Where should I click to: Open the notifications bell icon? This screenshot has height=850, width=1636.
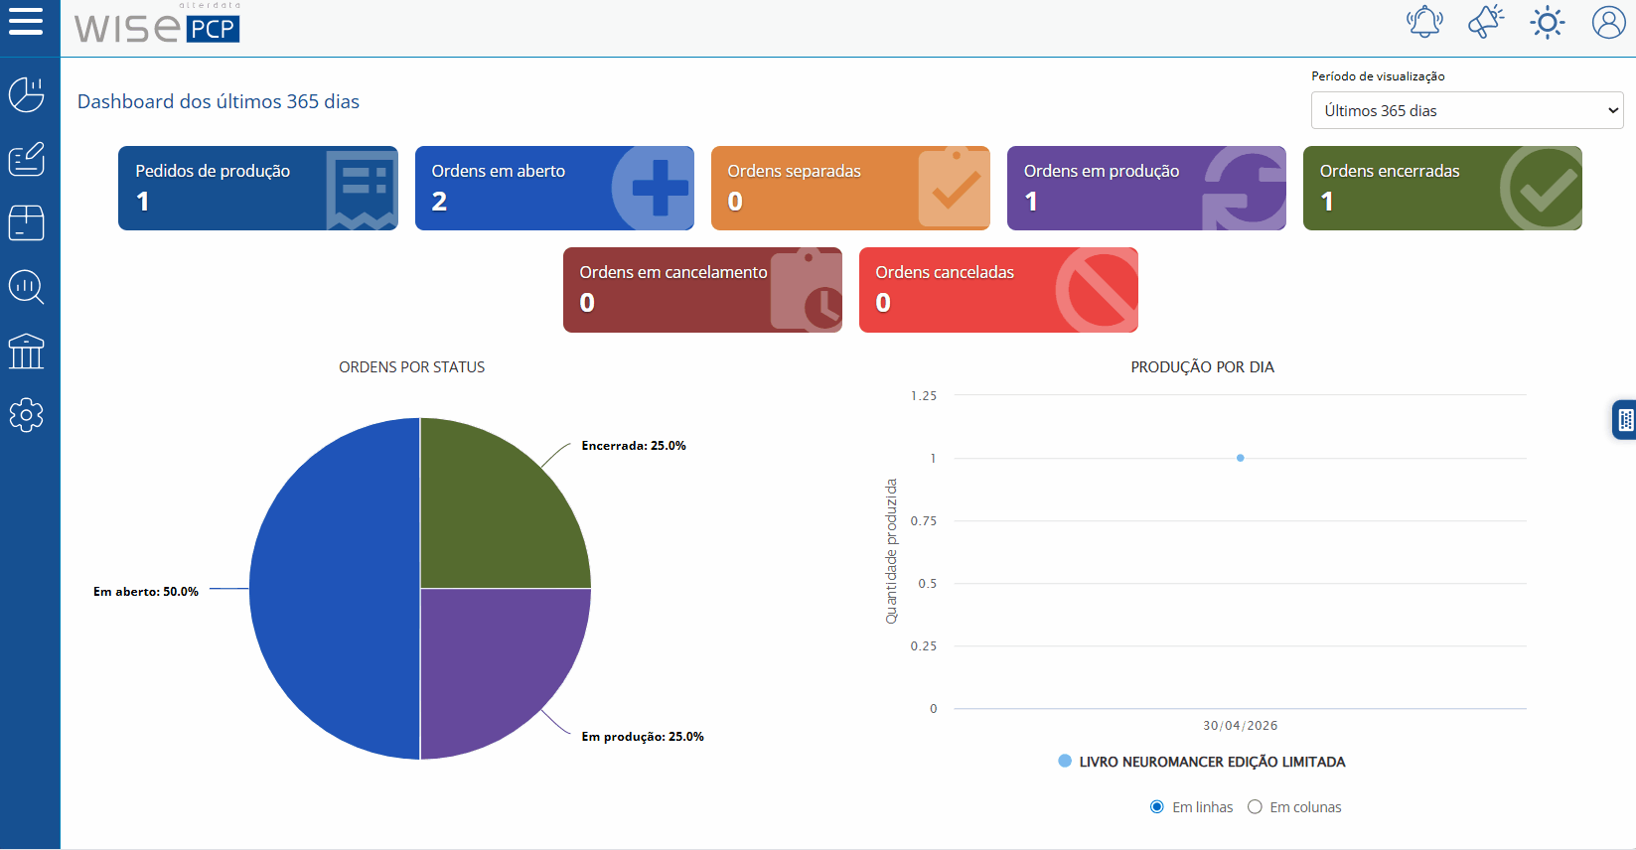click(x=1424, y=22)
